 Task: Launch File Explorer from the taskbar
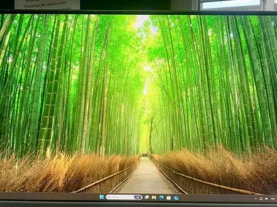coord(154,197)
